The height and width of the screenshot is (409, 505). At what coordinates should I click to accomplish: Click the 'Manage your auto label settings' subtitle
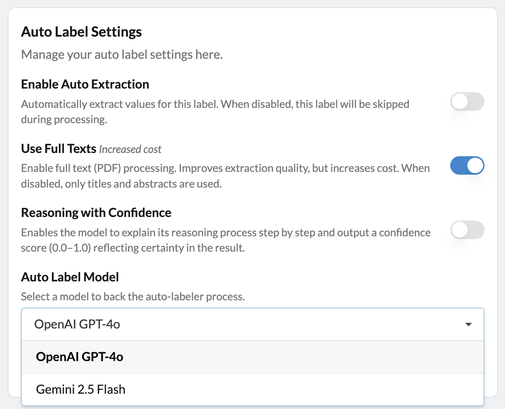(x=122, y=54)
